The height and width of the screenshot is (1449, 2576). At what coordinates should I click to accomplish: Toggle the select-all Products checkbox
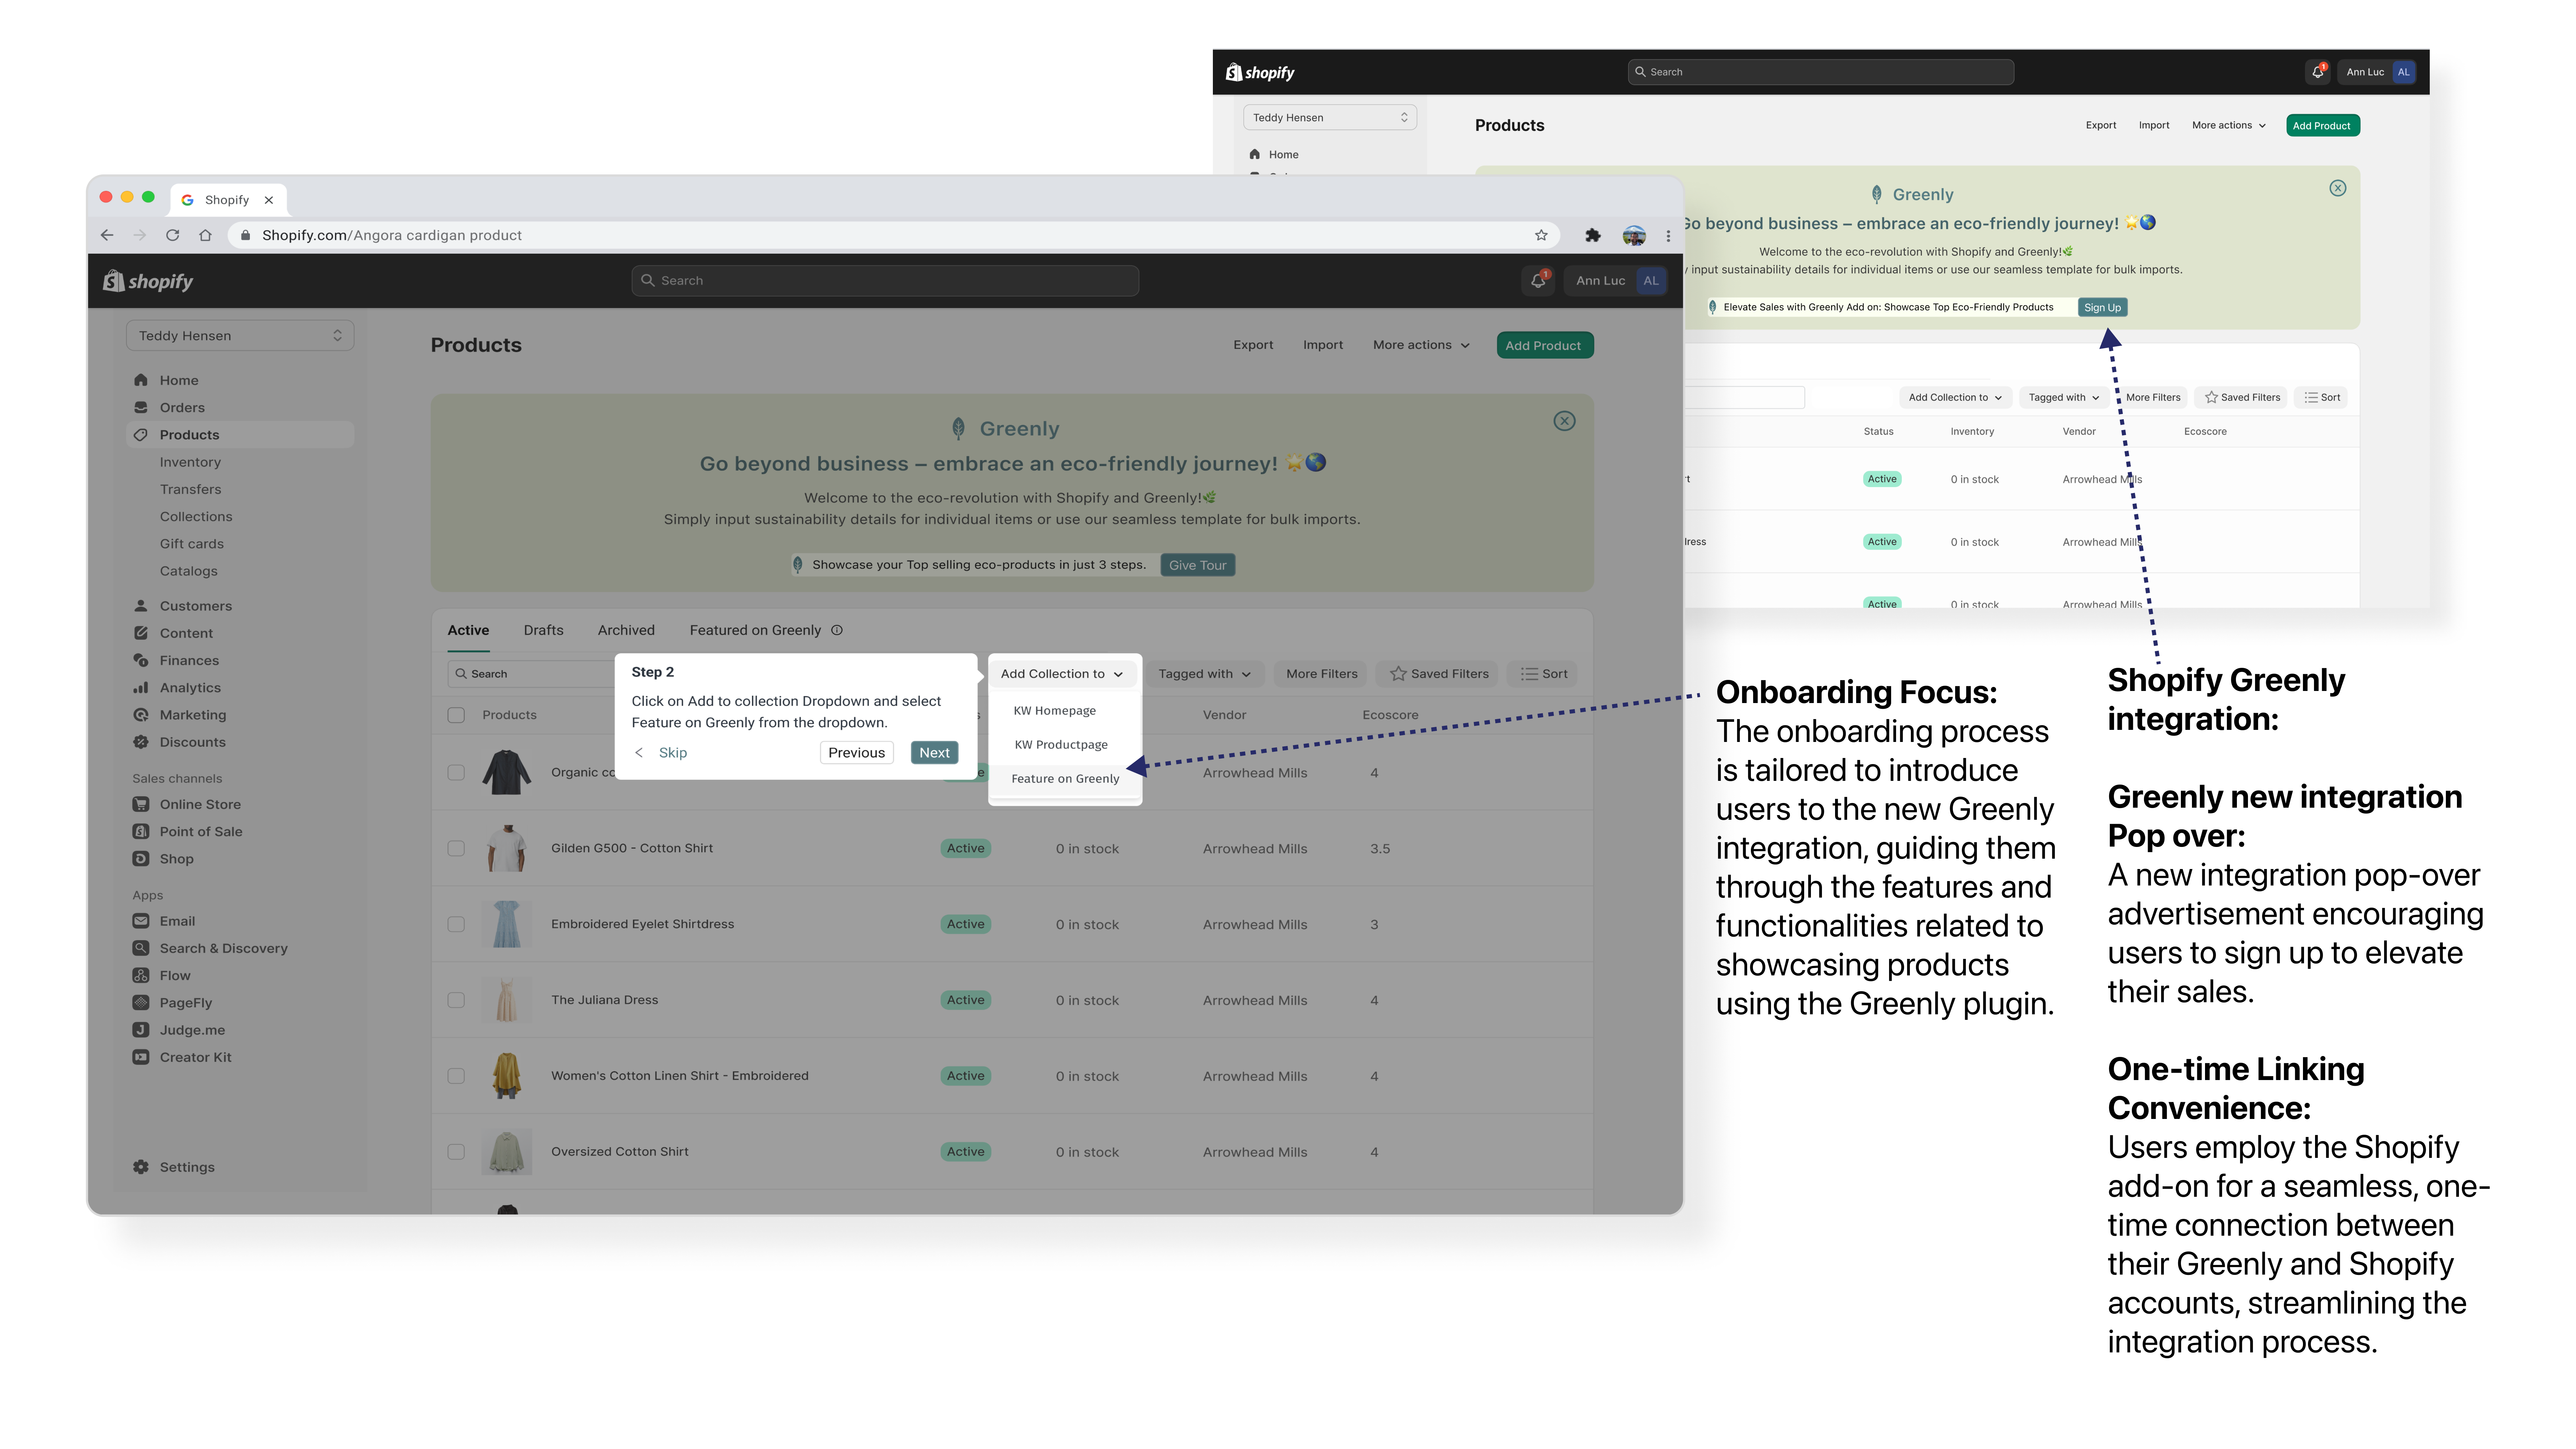[x=456, y=715]
